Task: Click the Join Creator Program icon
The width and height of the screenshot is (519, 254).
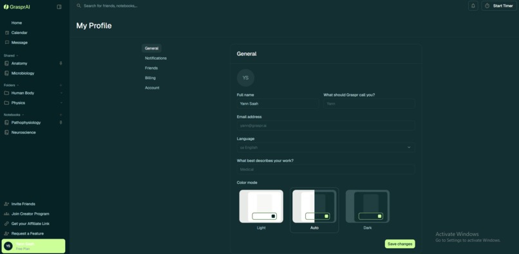Action: 6,214
